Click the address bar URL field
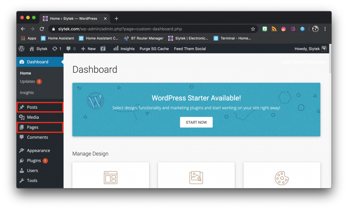Screen dimensions: 348x210 pyautogui.click(x=153, y=29)
